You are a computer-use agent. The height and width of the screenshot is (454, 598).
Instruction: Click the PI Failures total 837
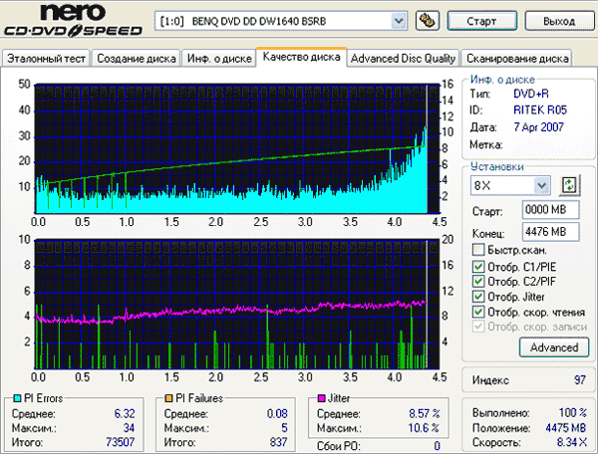pos(278,442)
